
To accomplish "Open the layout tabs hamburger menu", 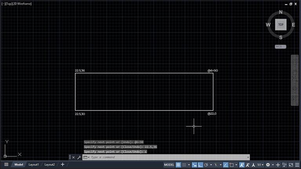I will click(6, 164).
